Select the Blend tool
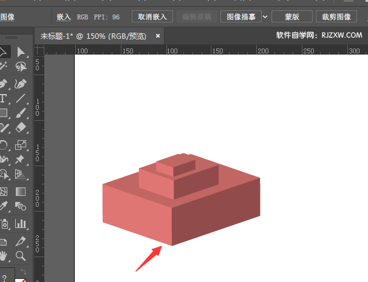The image size is (368, 282). [21, 207]
